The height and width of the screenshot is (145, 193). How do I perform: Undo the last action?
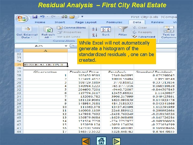pyautogui.click(x=42, y=17)
